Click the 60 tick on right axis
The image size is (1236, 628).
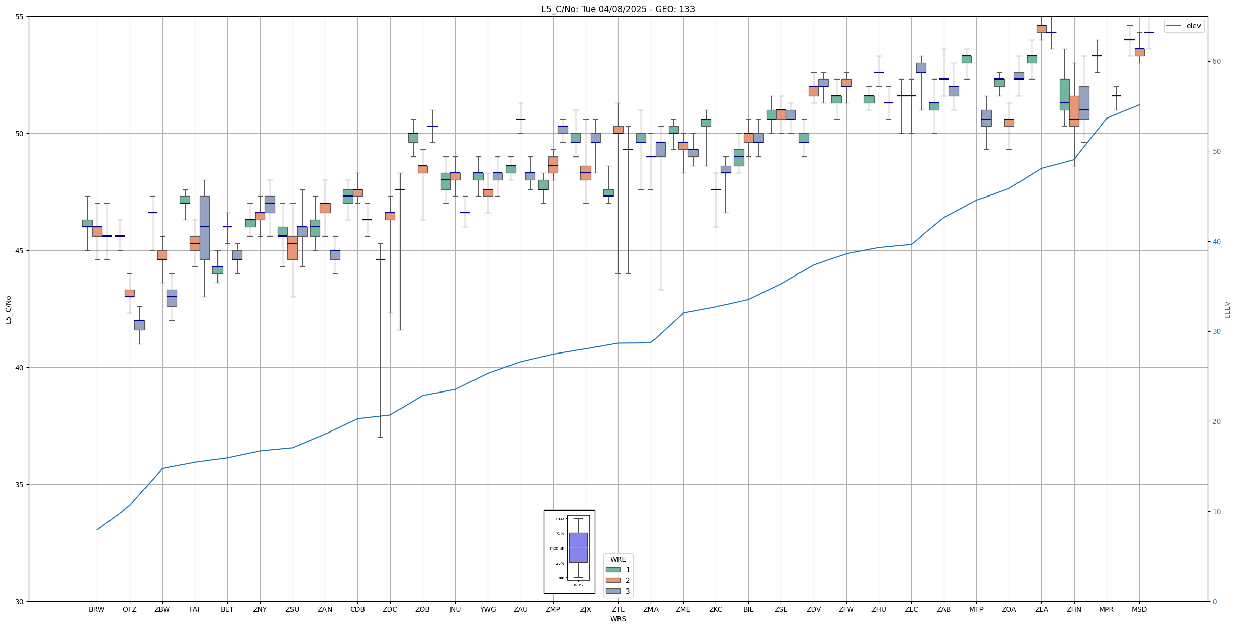pos(1216,61)
